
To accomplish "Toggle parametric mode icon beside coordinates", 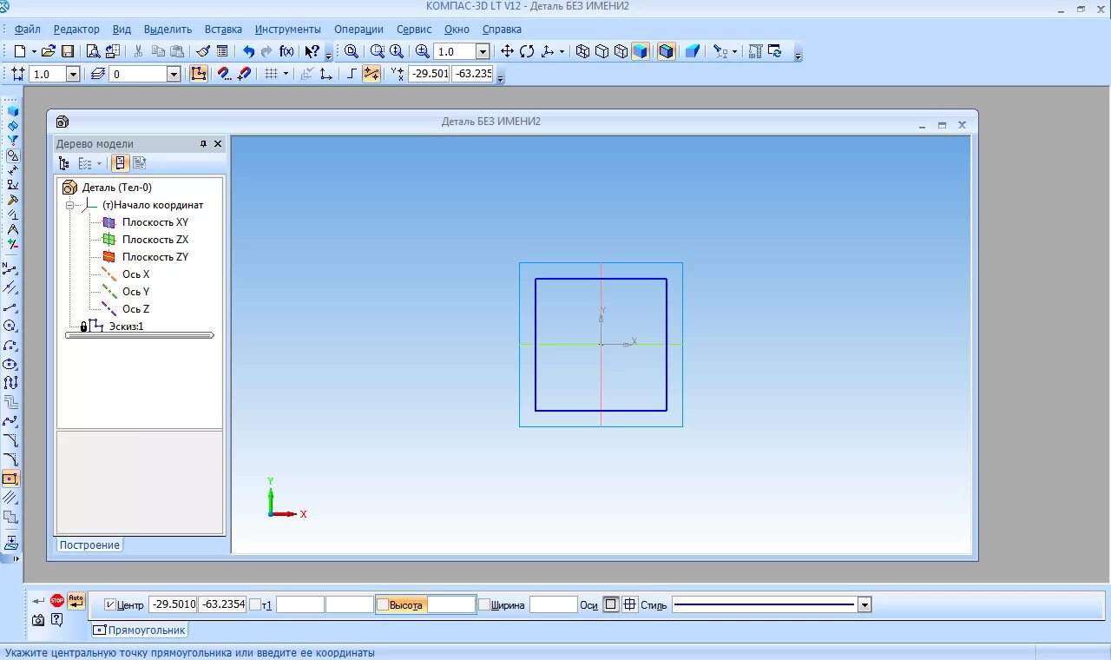I will [x=371, y=74].
